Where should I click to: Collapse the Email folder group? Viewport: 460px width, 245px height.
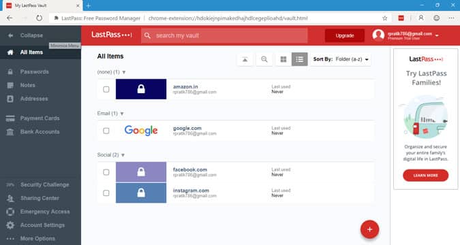click(122, 114)
